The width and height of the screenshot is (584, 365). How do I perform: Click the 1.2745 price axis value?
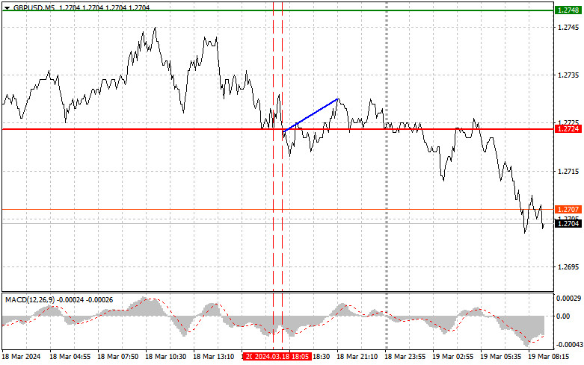coord(568,27)
